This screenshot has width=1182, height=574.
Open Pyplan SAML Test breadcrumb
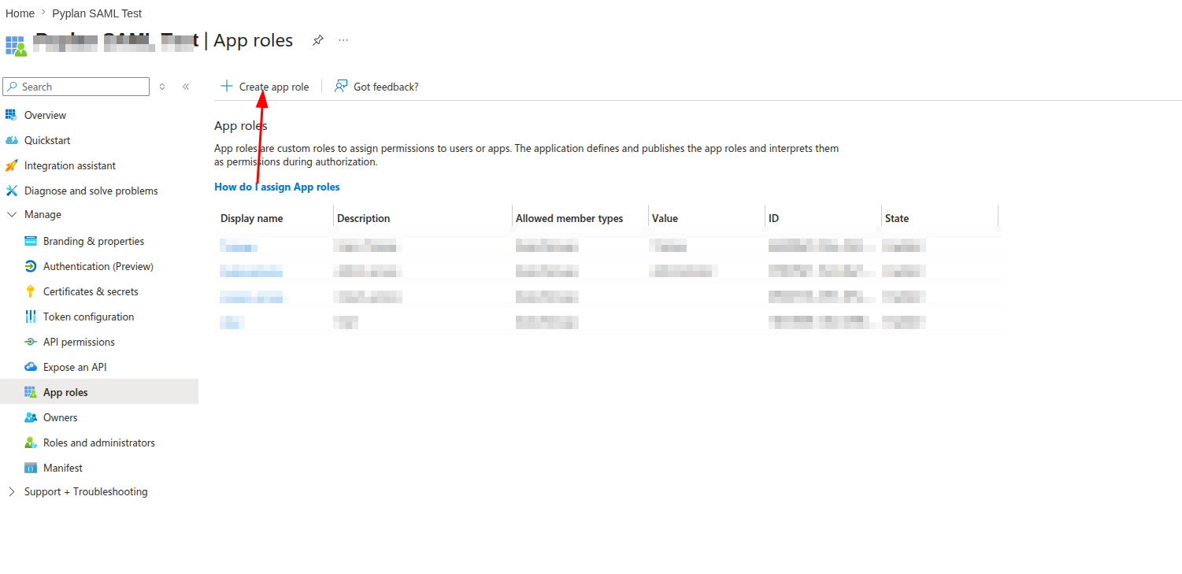97,13
